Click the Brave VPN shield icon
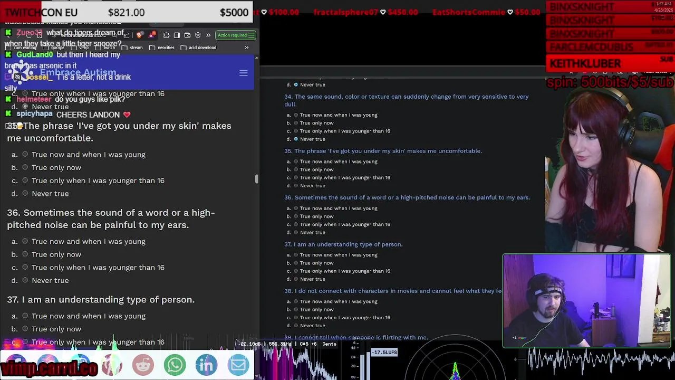This screenshot has width=675, height=380. 198,35
